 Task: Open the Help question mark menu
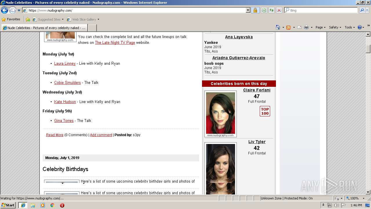coord(361,27)
